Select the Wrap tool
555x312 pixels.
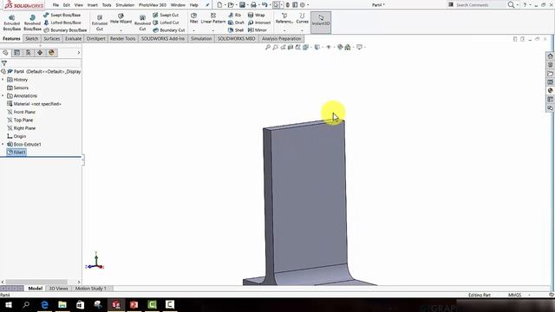[x=257, y=16]
